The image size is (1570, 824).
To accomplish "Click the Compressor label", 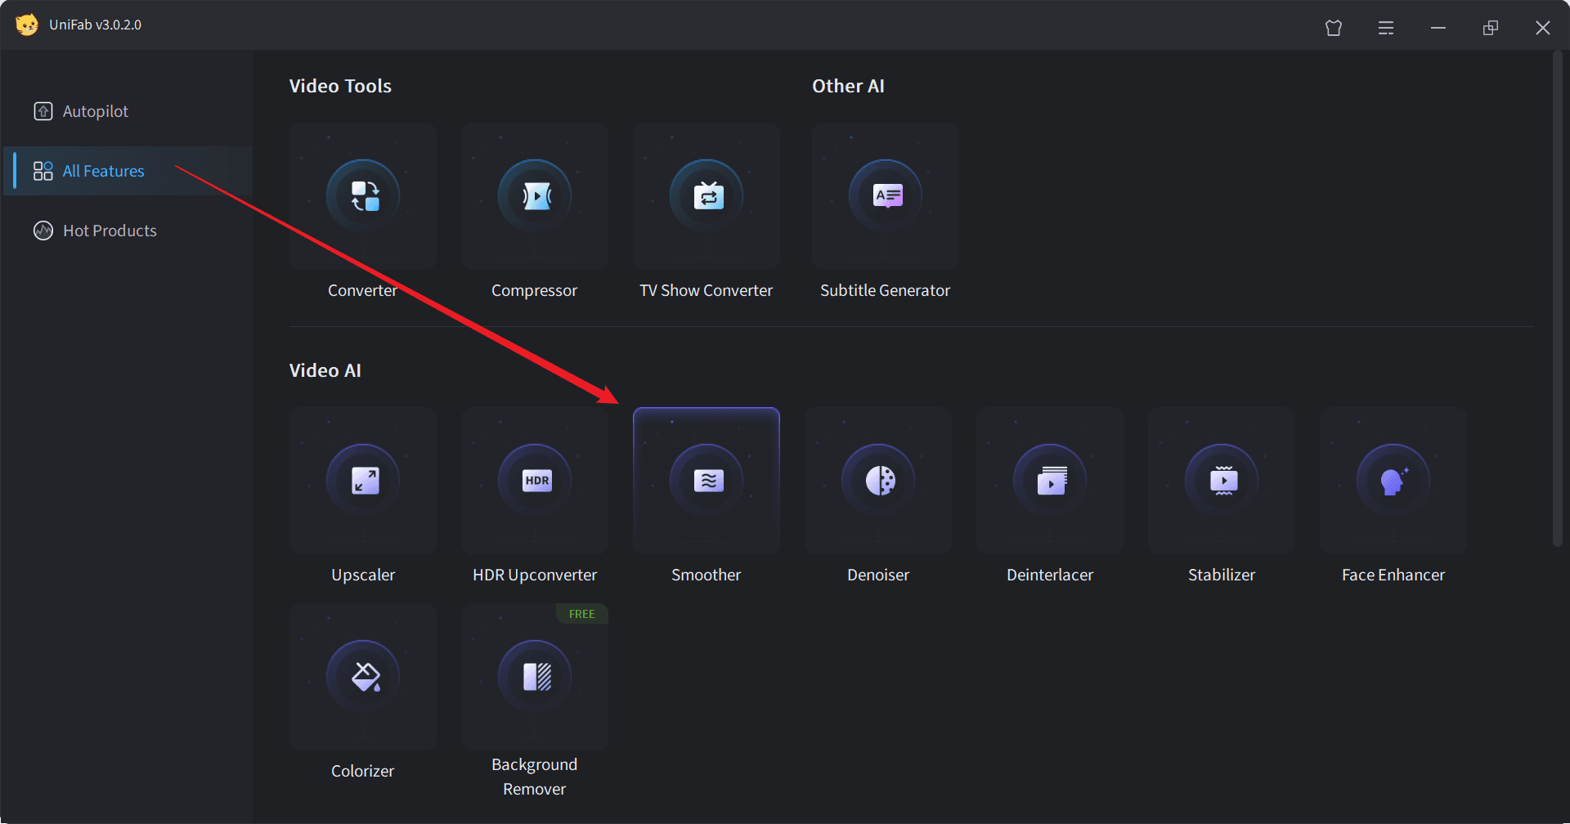I will (534, 290).
